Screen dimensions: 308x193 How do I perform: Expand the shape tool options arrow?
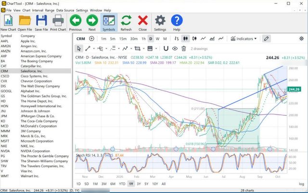point(143,48)
